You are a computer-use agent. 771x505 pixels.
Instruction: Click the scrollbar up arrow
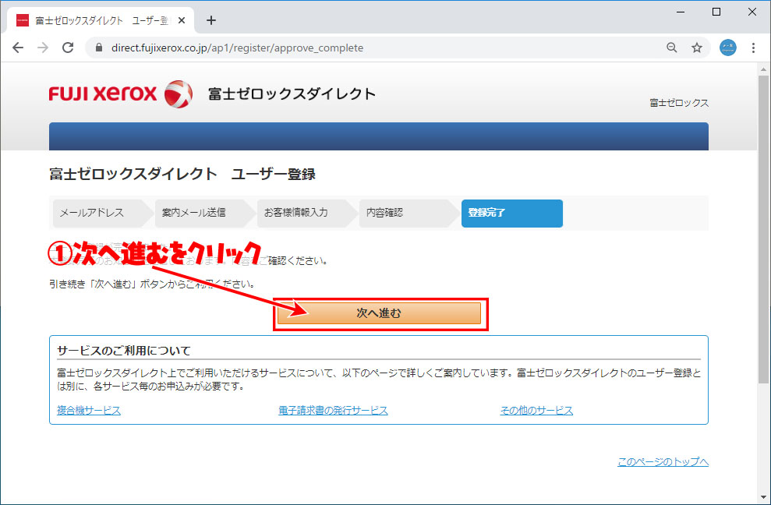[x=763, y=69]
